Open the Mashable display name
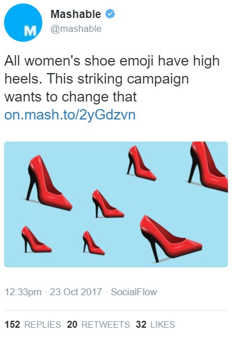This screenshot has height=337, width=232. [x=75, y=14]
